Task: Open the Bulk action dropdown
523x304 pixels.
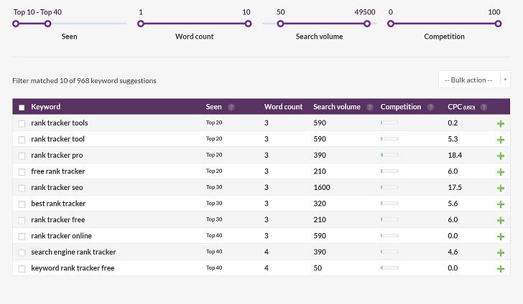Action: point(474,80)
